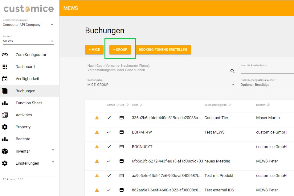Open the Unternehmensgruppe Connector API Company dropdown
The height and width of the screenshot is (196, 294).
28,25
